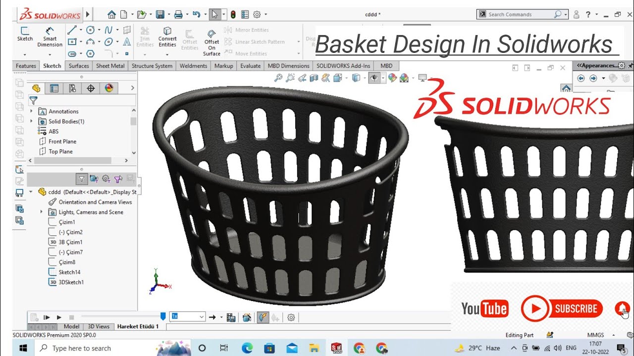Select the Smart Dimension tool
Image resolution: width=634 pixels, height=356 pixels.
point(50,37)
